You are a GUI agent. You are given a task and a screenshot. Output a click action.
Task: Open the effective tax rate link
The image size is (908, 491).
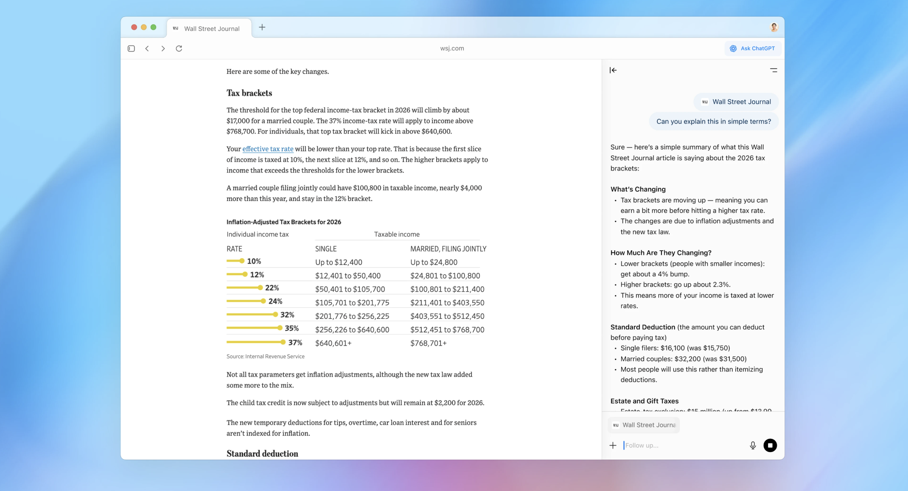click(x=268, y=149)
